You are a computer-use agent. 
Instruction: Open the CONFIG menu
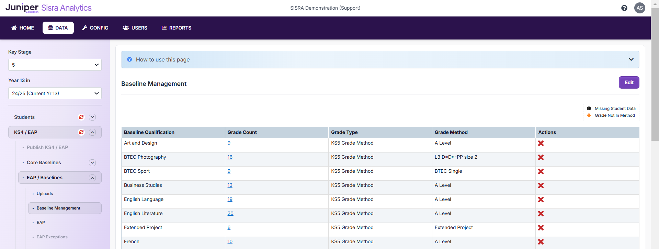[x=95, y=28]
